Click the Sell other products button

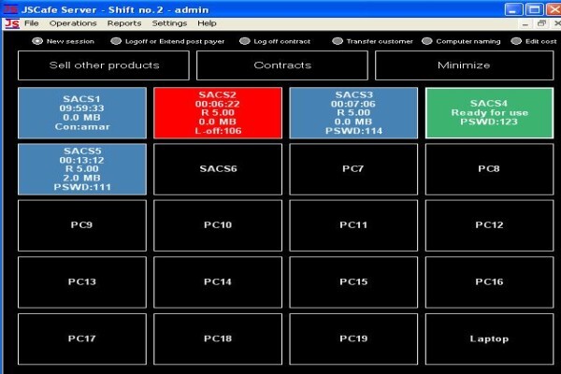104,65
